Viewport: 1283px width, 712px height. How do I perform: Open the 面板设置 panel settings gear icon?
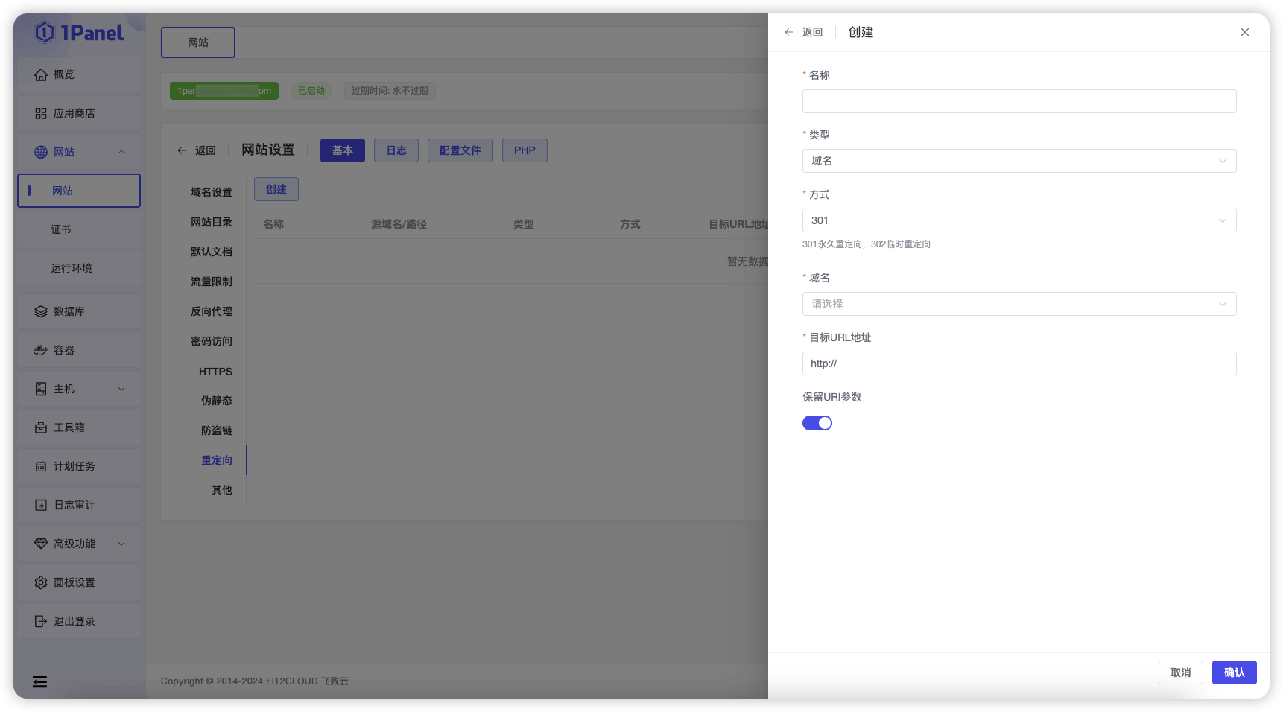point(41,582)
